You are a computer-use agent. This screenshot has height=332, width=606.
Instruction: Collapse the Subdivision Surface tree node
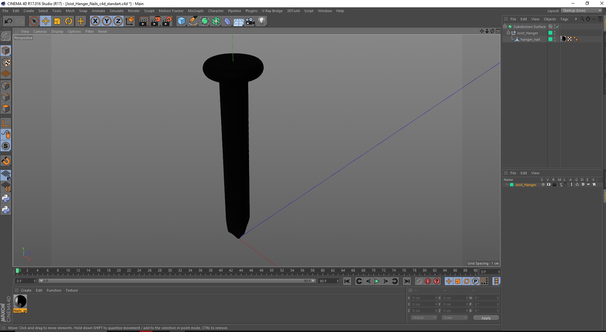505,26
